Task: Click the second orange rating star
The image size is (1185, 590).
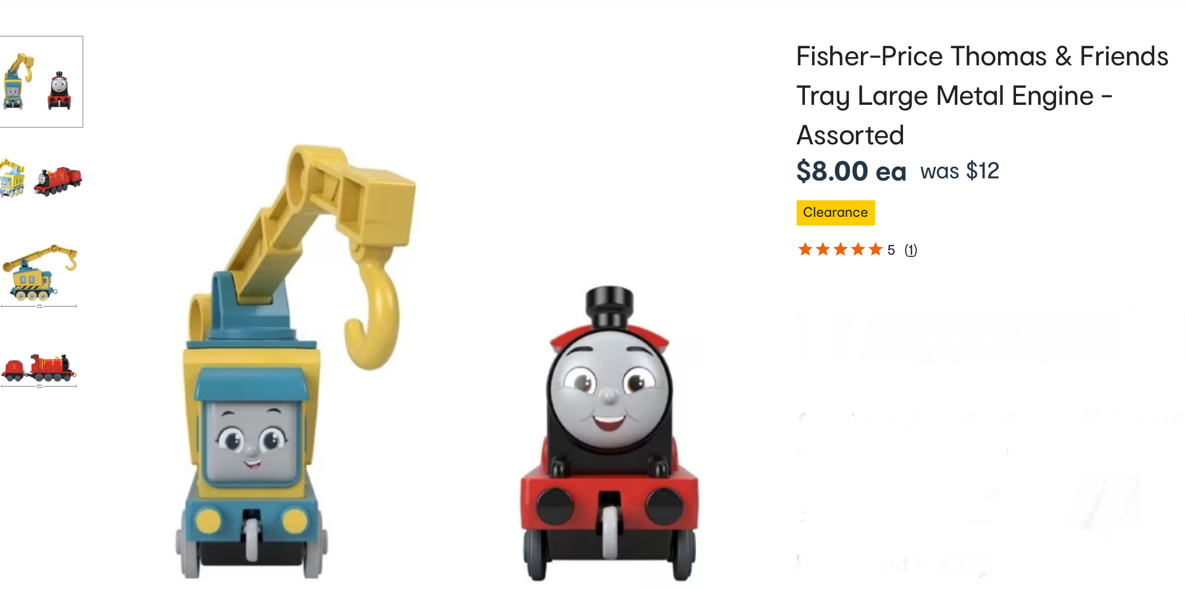Action: 822,250
